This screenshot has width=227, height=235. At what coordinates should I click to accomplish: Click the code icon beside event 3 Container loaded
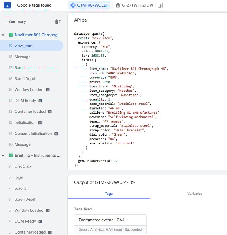point(50,232)
